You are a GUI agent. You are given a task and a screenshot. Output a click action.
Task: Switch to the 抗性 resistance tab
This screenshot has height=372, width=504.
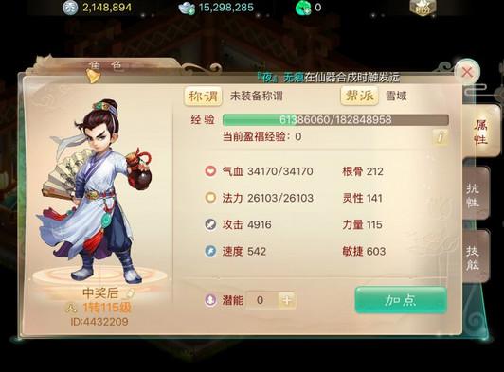[475, 194]
